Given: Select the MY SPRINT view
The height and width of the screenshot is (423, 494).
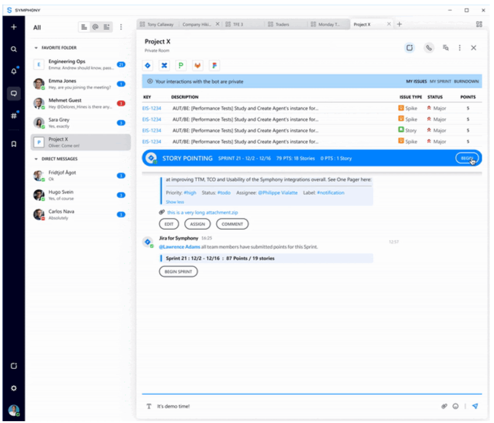Looking at the screenshot, I should [441, 81].
